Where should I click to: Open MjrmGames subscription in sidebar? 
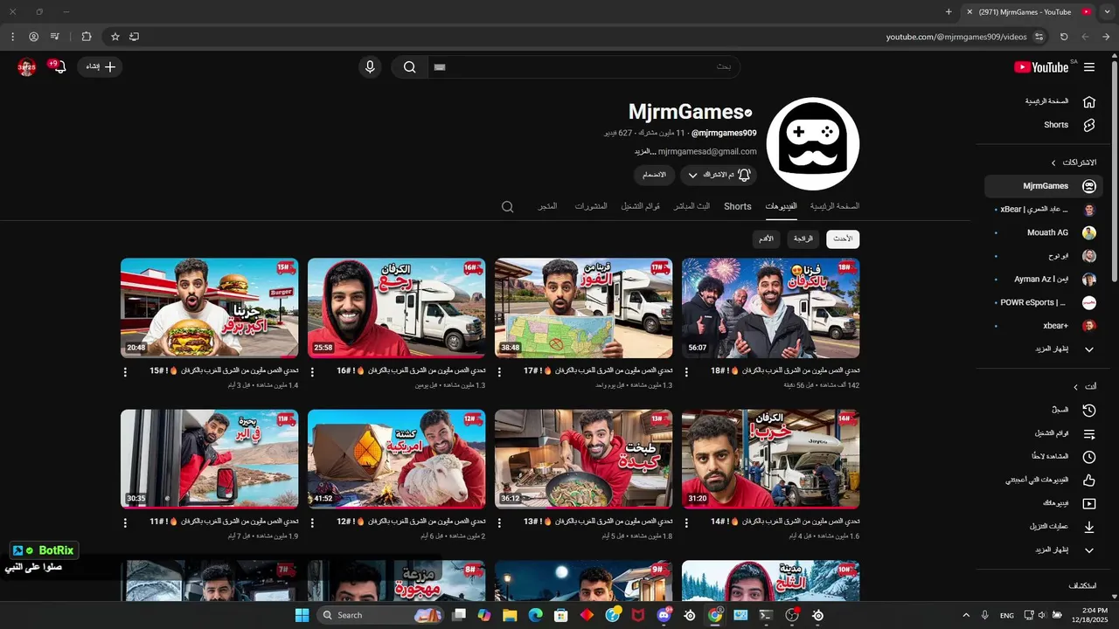tap(1044, 186)
